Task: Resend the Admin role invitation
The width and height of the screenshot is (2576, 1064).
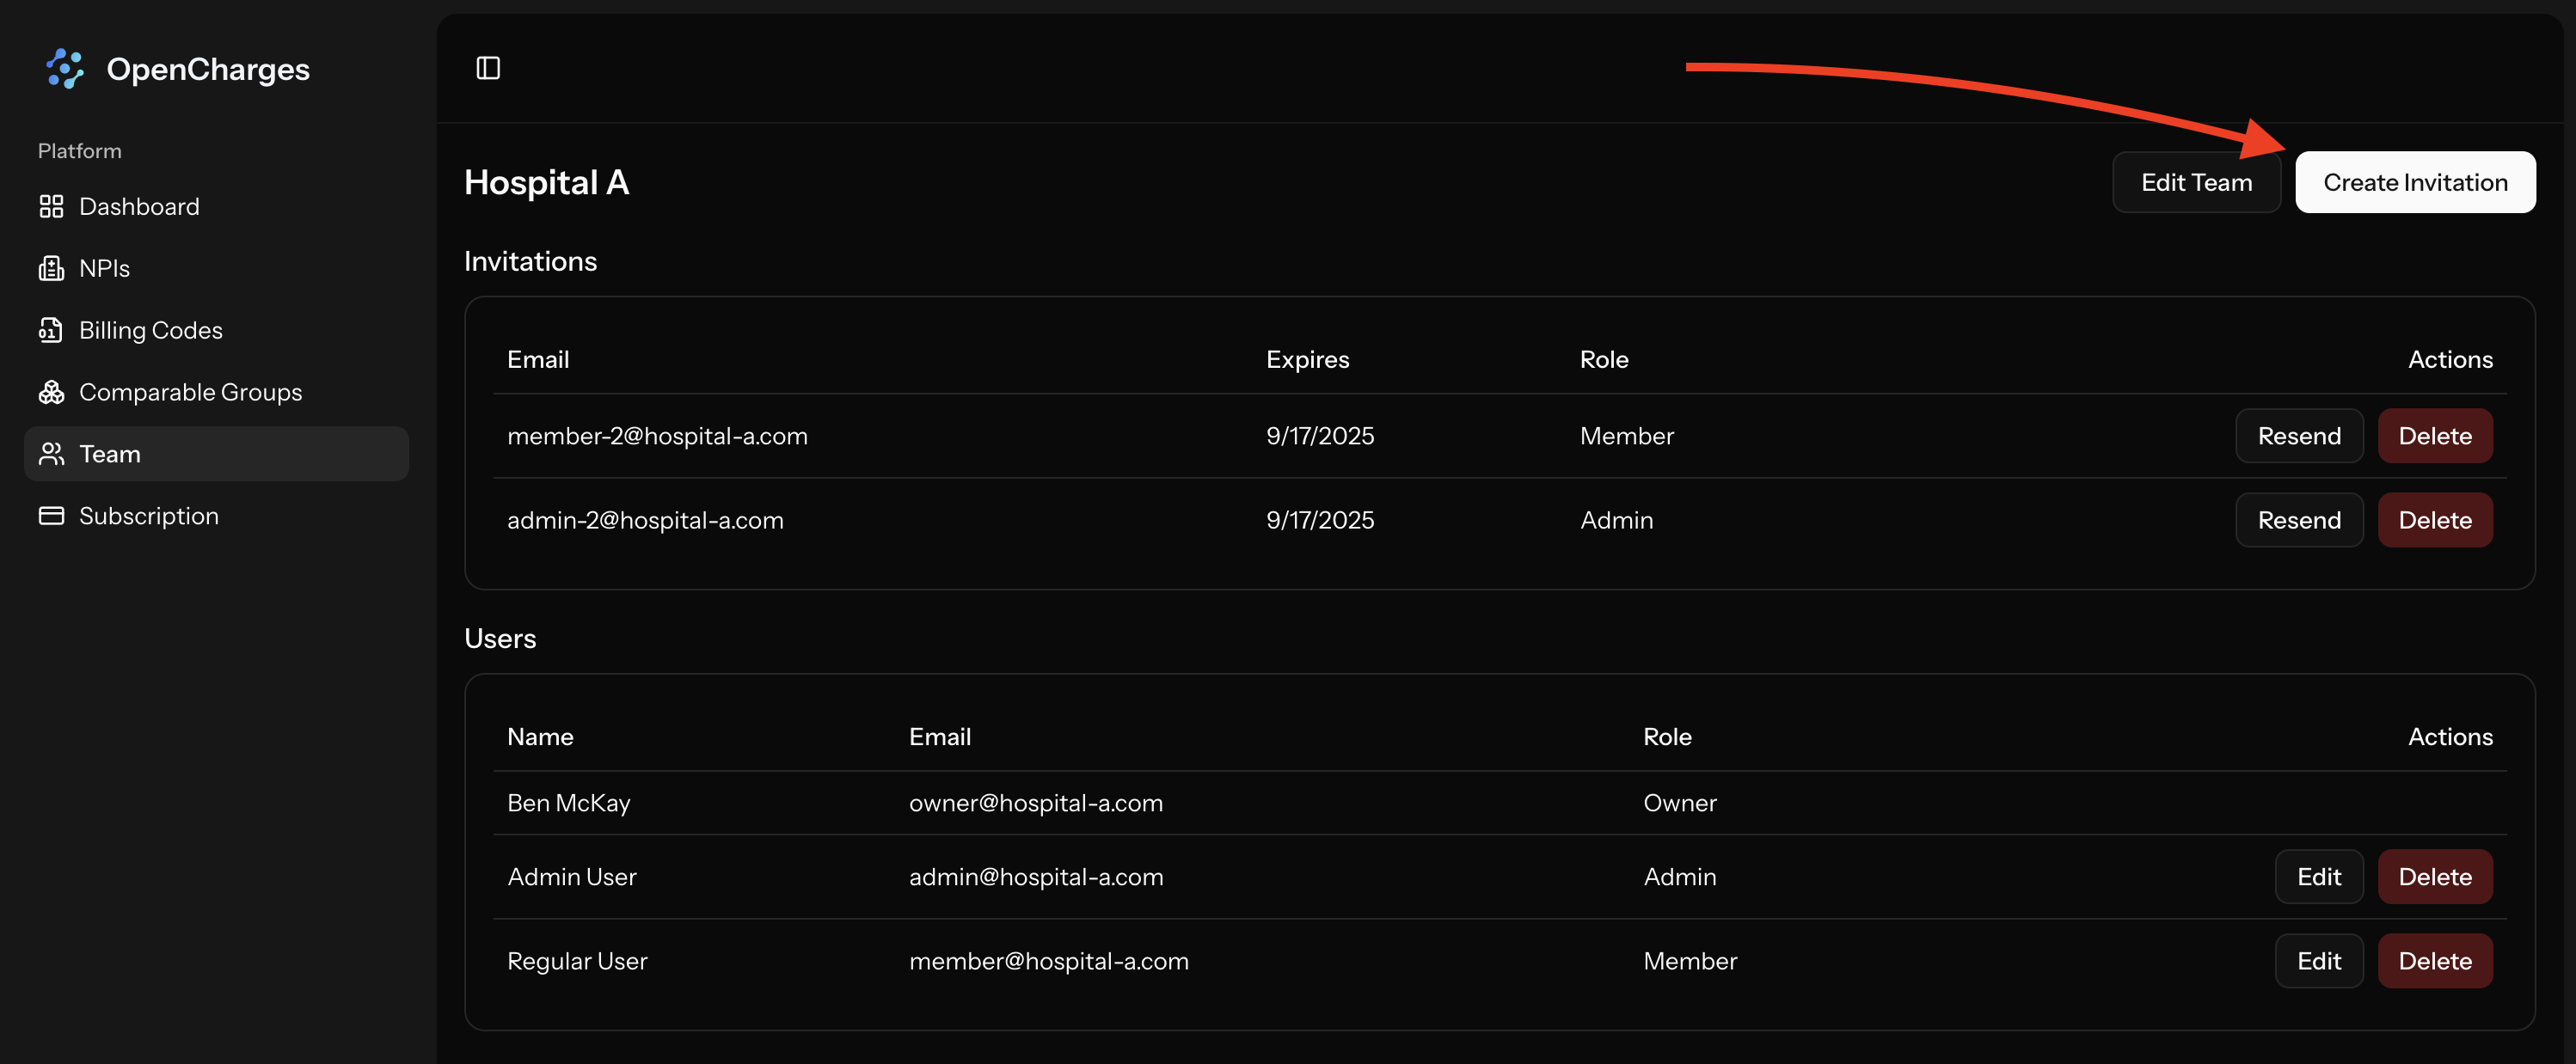Action: [x=2299, y=520]
